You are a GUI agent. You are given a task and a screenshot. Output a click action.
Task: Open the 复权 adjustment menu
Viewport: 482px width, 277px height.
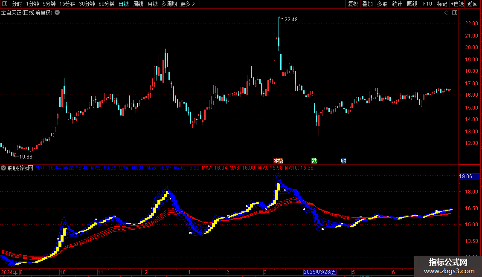(353, 4)
